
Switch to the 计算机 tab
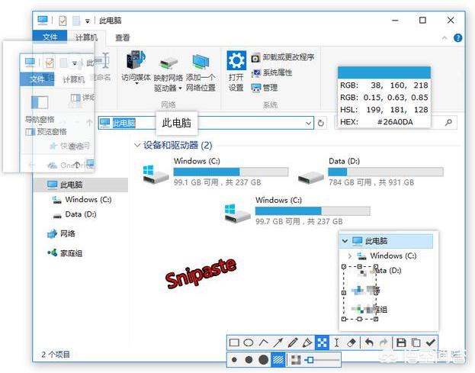tap(86, 37)
